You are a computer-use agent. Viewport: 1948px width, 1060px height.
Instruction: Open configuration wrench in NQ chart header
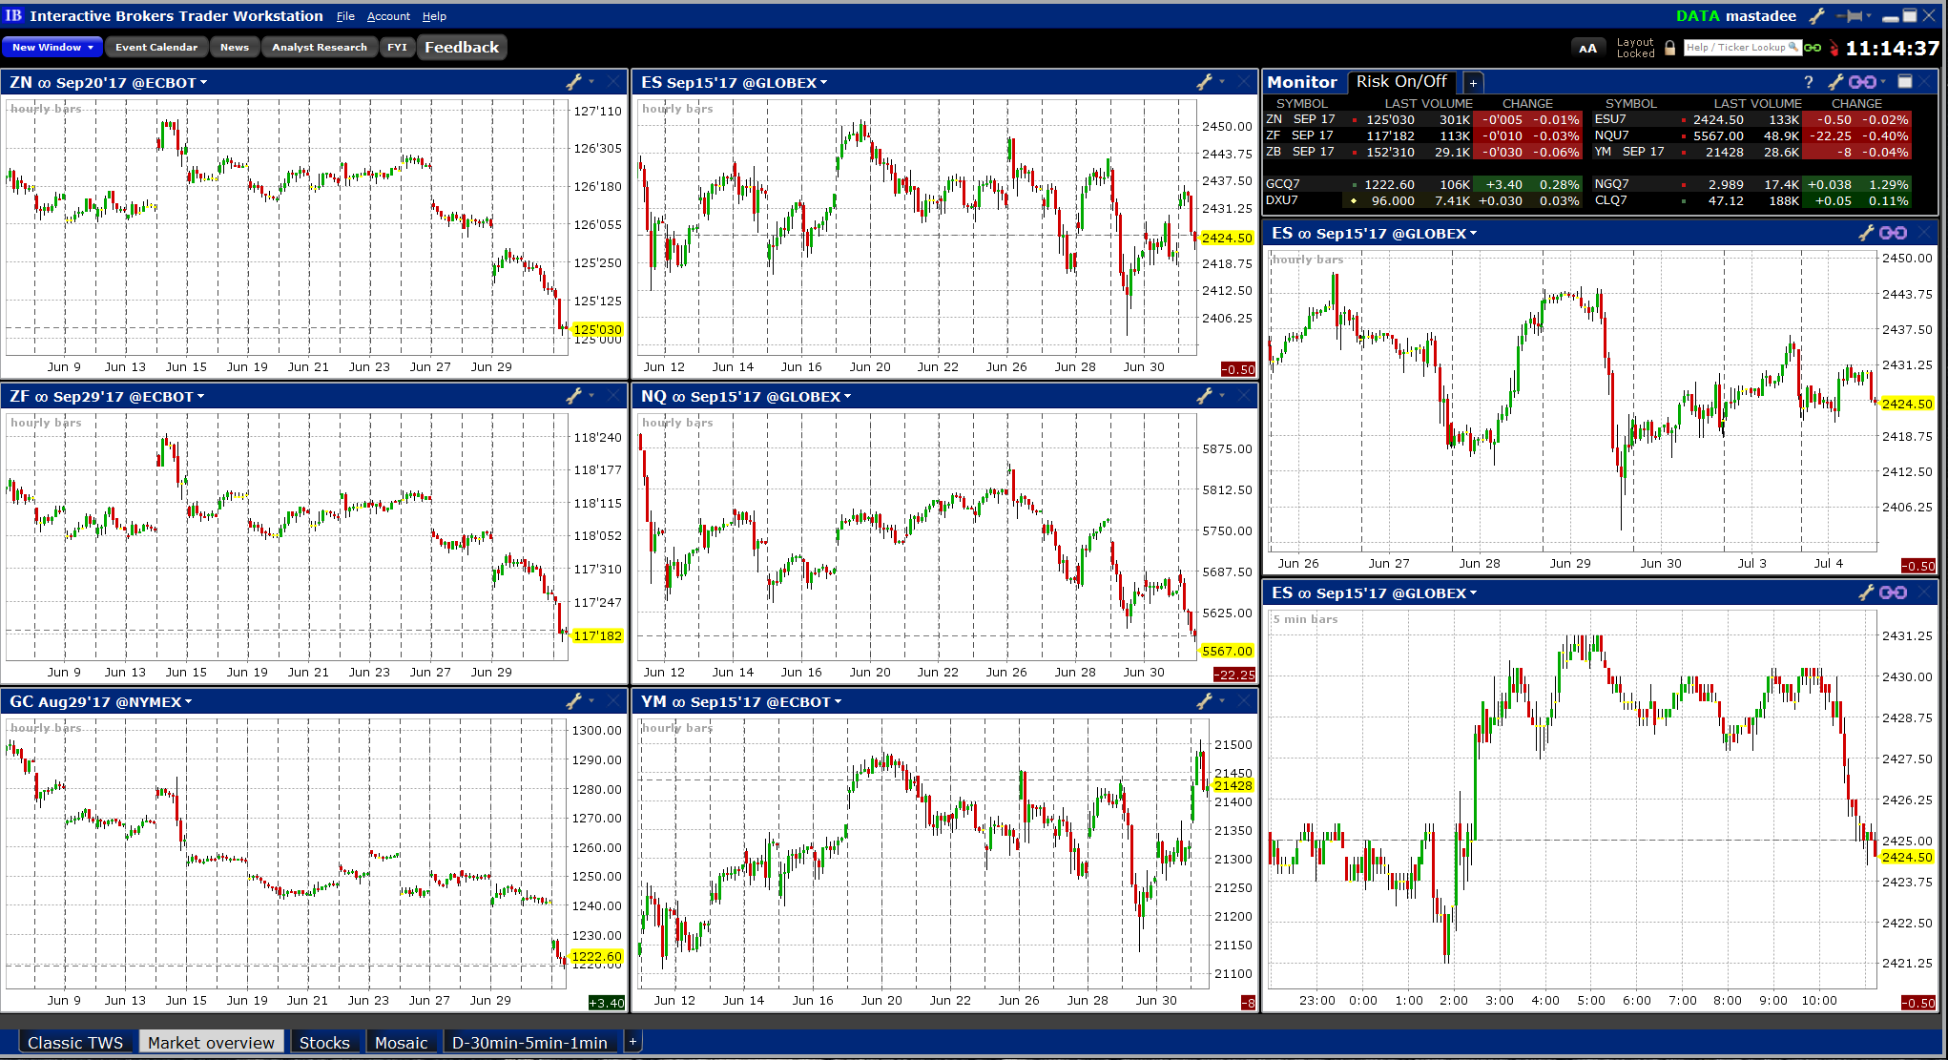click(x=1204, y=396)
